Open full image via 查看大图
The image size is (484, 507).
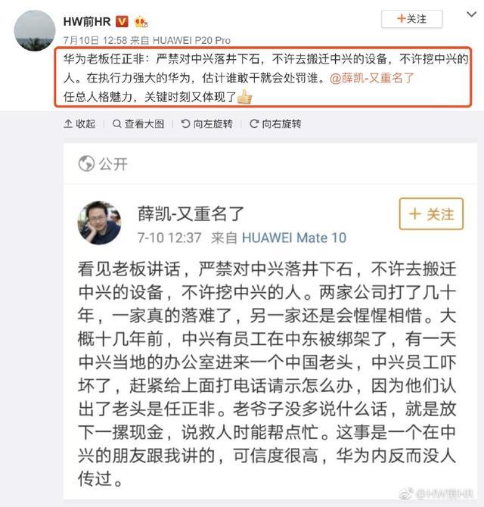pos(138,124)
